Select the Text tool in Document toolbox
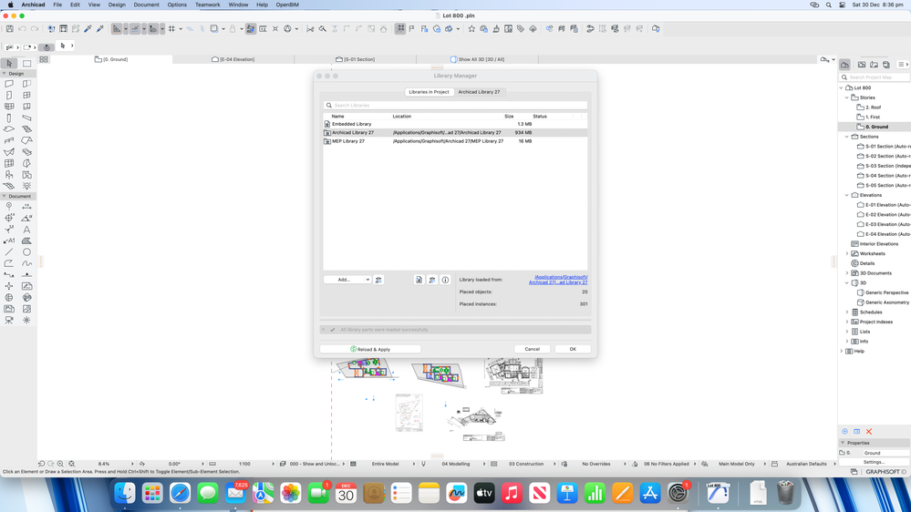Image resolution: width=911 pixels, height=512 pixels. pos(26,230)
